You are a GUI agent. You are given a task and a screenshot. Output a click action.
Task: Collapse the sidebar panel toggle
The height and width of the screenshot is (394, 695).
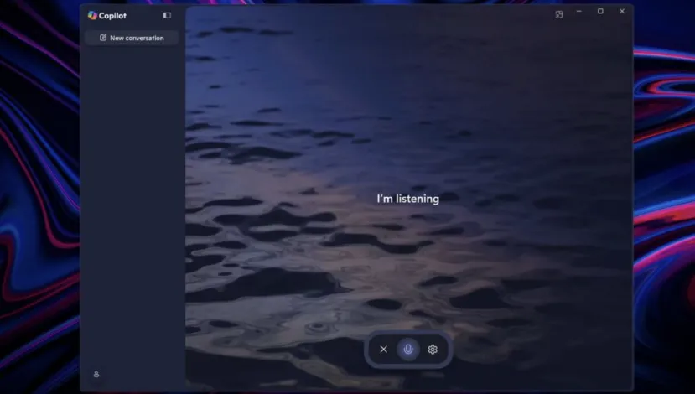pyautogui.click(x=167, y=16)
